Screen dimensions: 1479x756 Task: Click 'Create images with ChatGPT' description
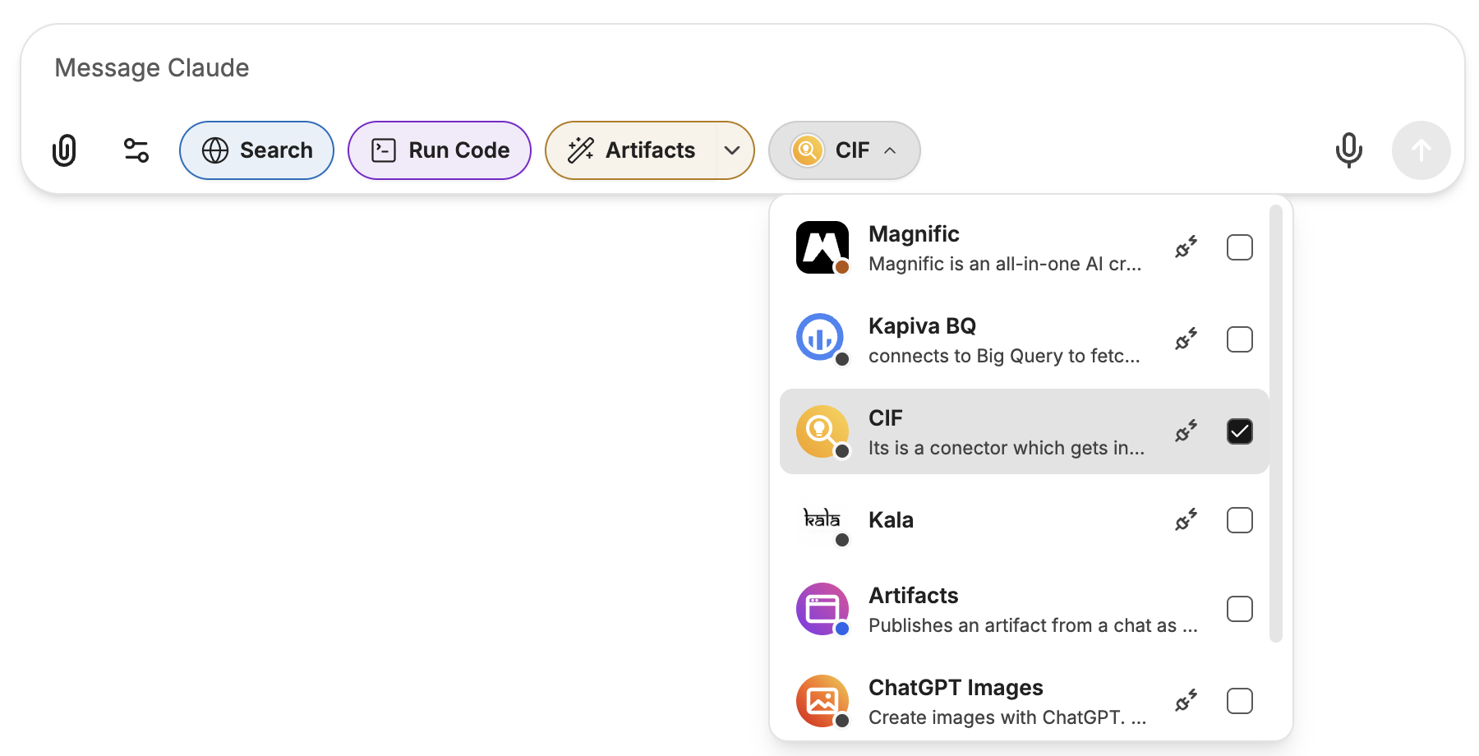point(1007,717)
